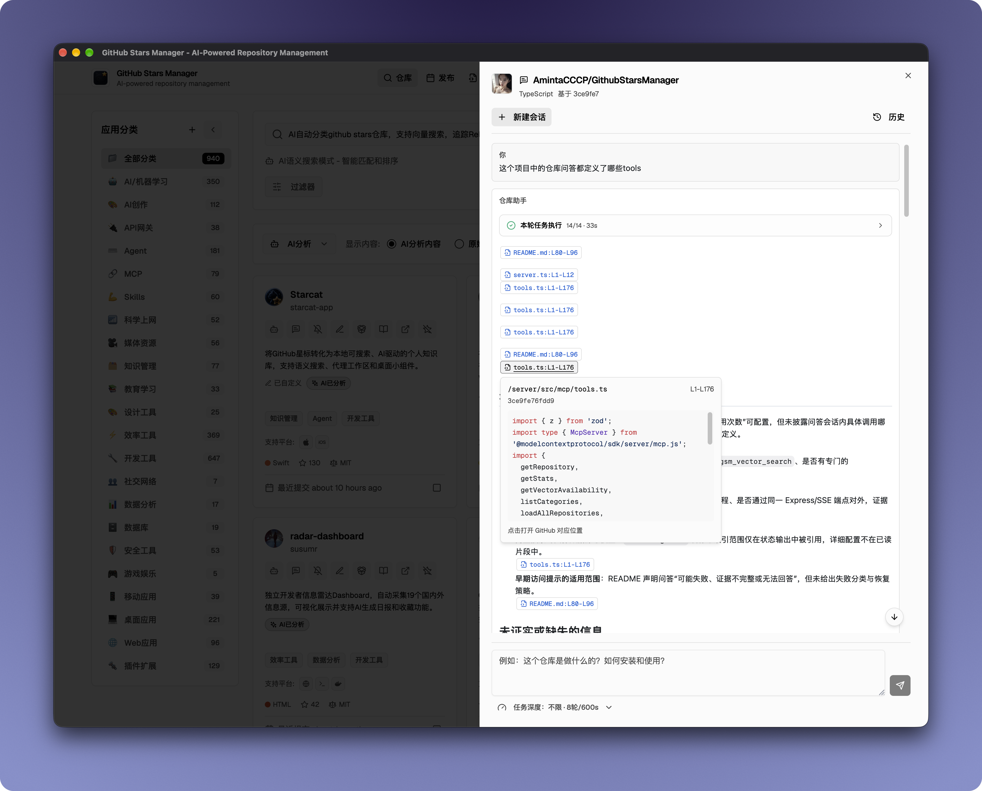Click radar-dashboard's robot AI analysis icon
The width and height of the screenshot is (982, 791).
point(274,570)
